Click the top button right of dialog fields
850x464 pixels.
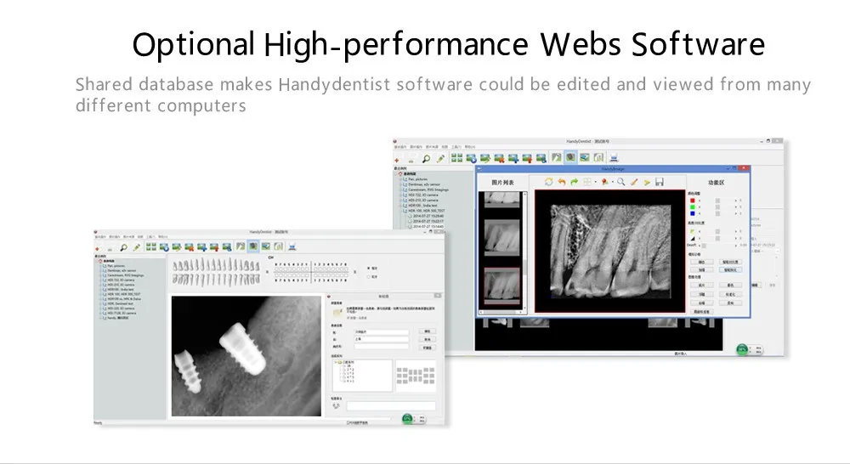[428, 331]
